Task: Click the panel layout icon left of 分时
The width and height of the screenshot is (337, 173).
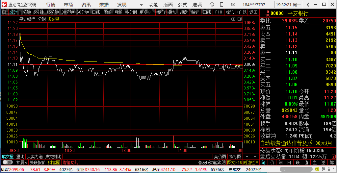Action: [x=4, y=12]
